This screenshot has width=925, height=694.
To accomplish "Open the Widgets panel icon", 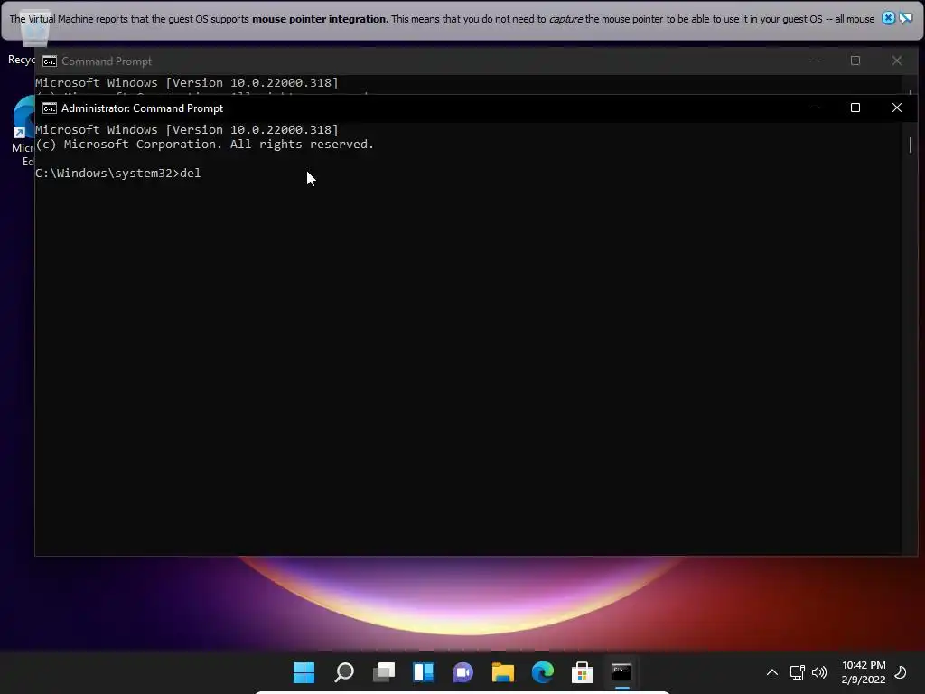I will [x=424, y=671].
